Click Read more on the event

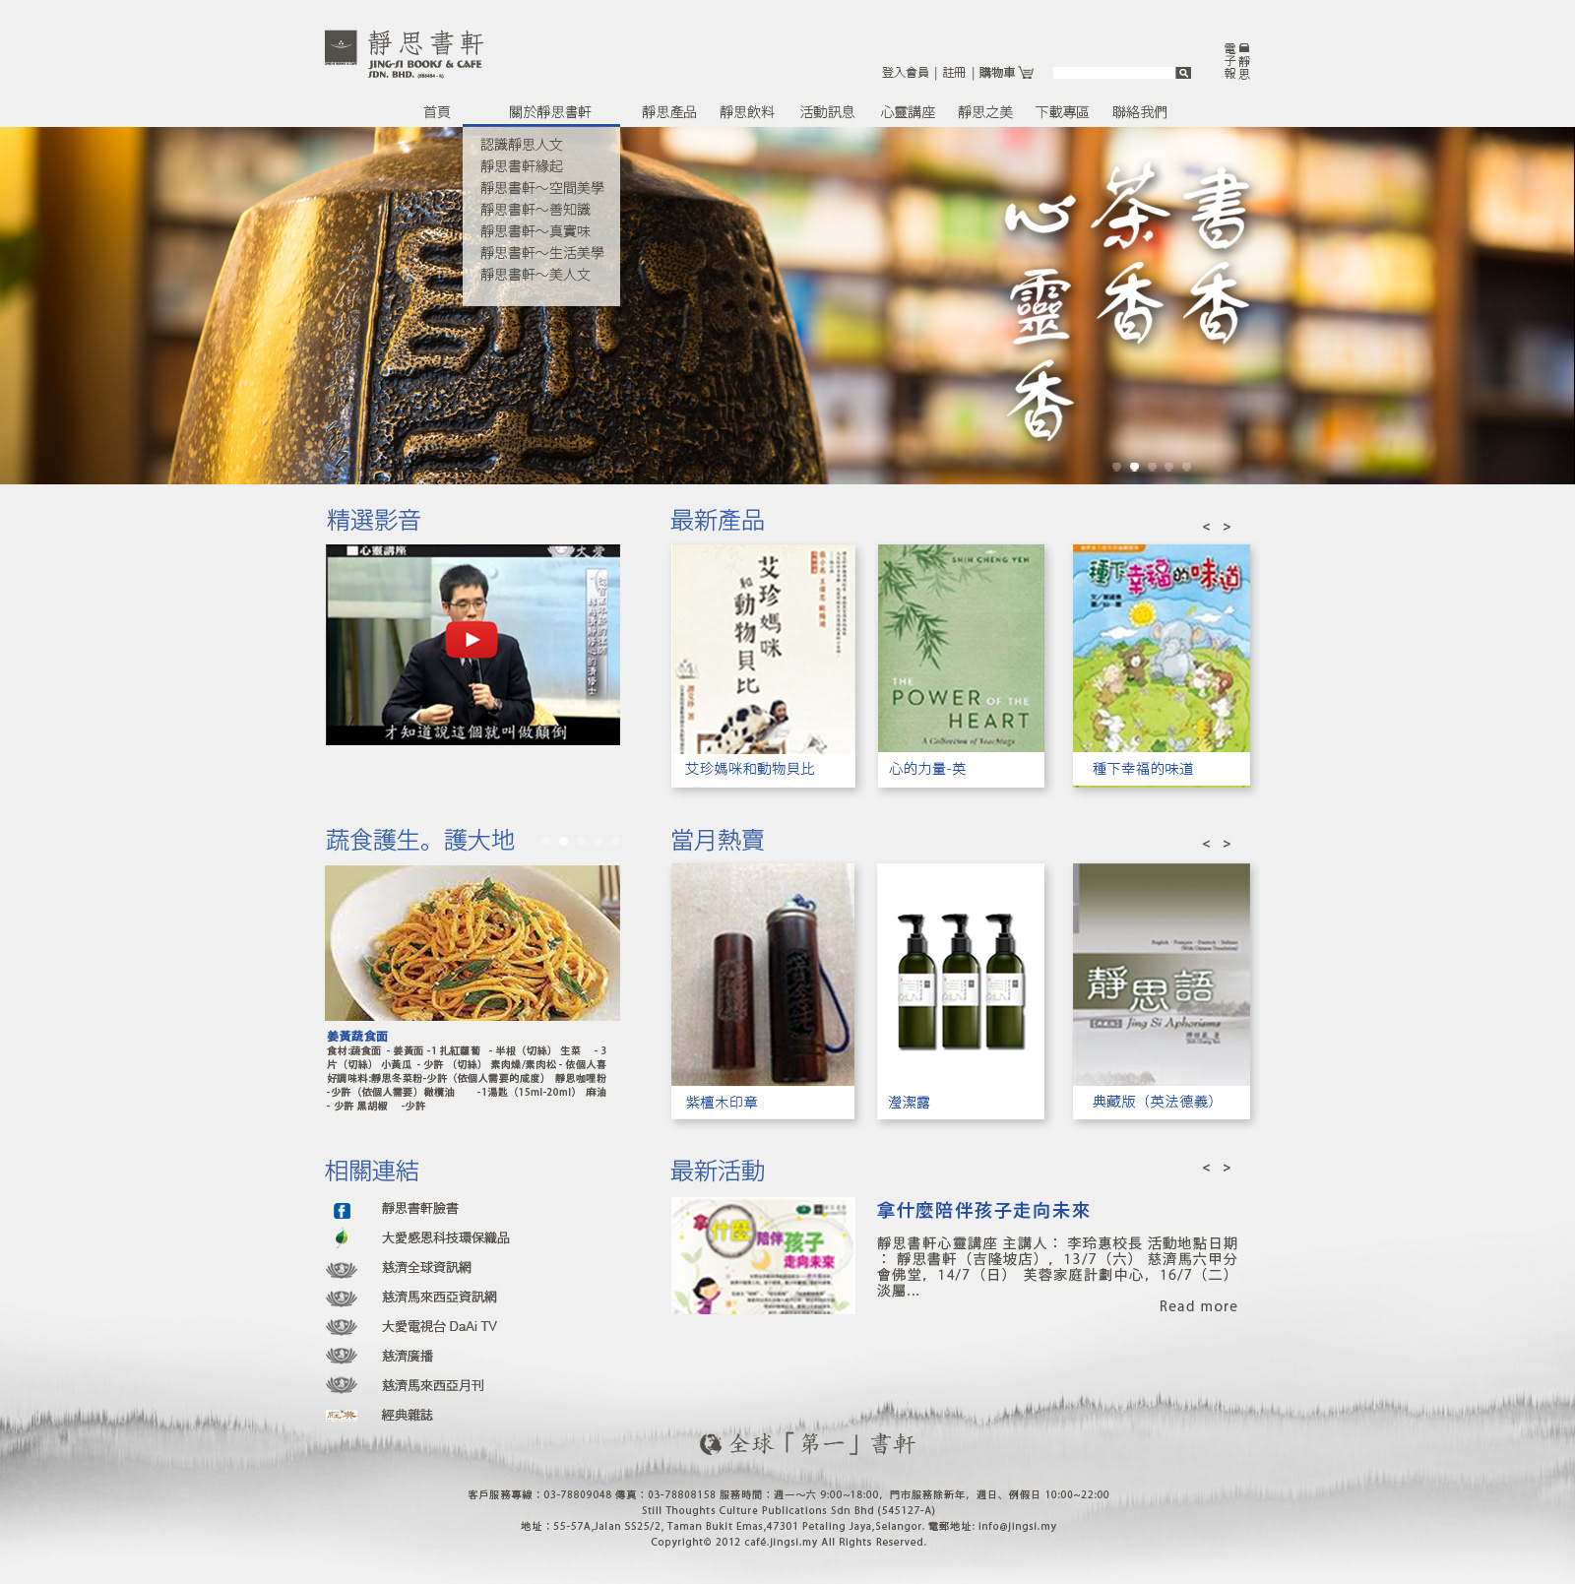(1198, 1306)
